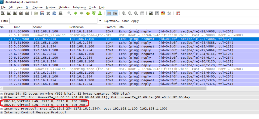Toggle packet list colorize button
Image resolution: width=259 pixels, height=119 pixels.
109,13
